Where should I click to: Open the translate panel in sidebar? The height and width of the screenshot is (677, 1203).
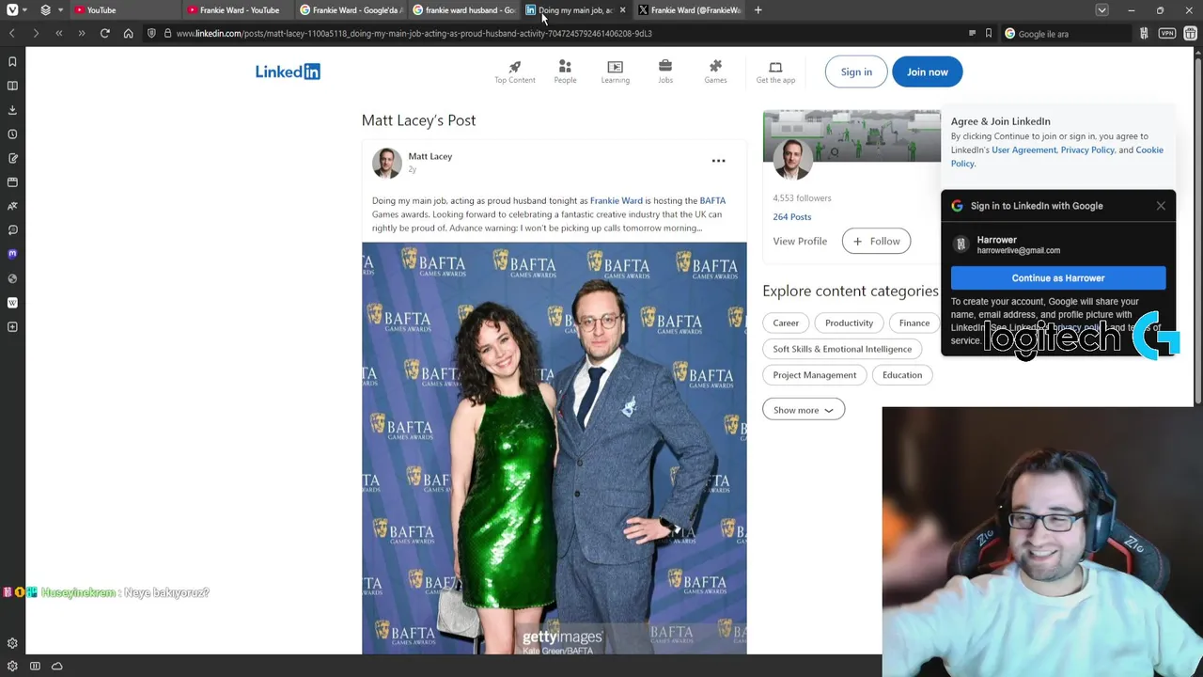[x=12, y=206]
